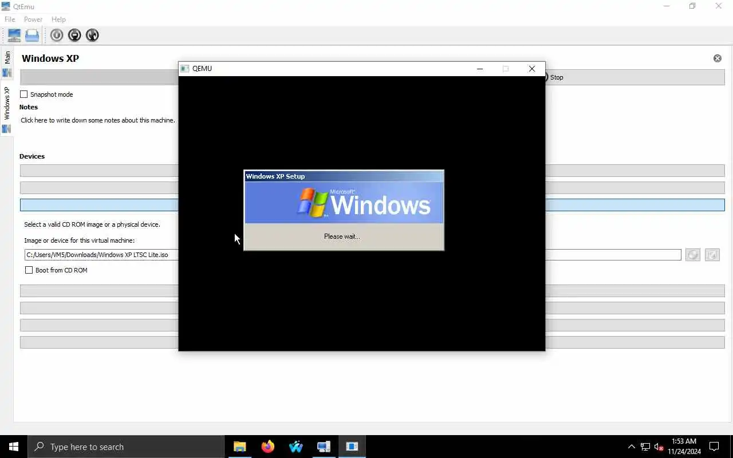Click the Image or device for this virtual machine label
The width and height of the screenshot is (733, 458).
coord(80,240)
